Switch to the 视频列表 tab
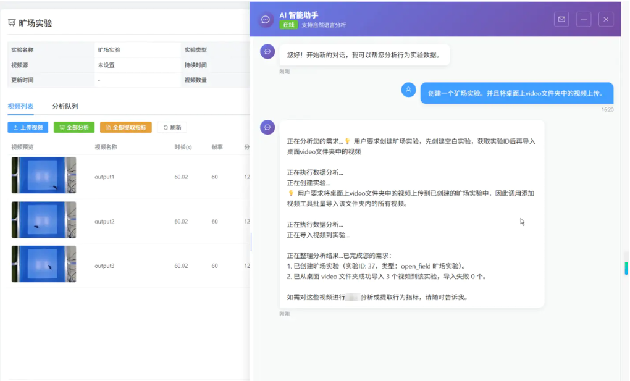Image resolution: width=630 pixels, height=381 pixels. click(20, 106)
